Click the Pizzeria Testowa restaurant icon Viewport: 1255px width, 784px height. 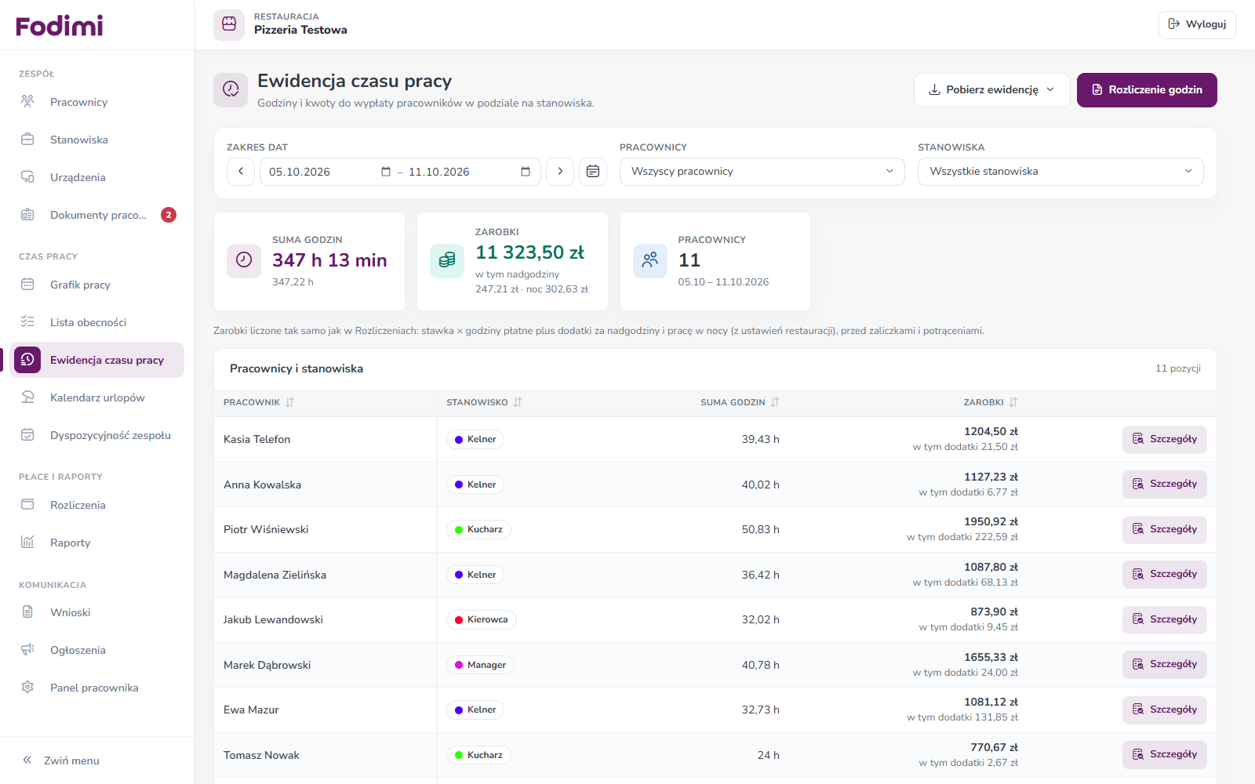[229, 24]
